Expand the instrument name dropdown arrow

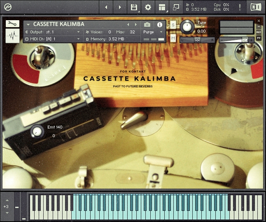28,25
